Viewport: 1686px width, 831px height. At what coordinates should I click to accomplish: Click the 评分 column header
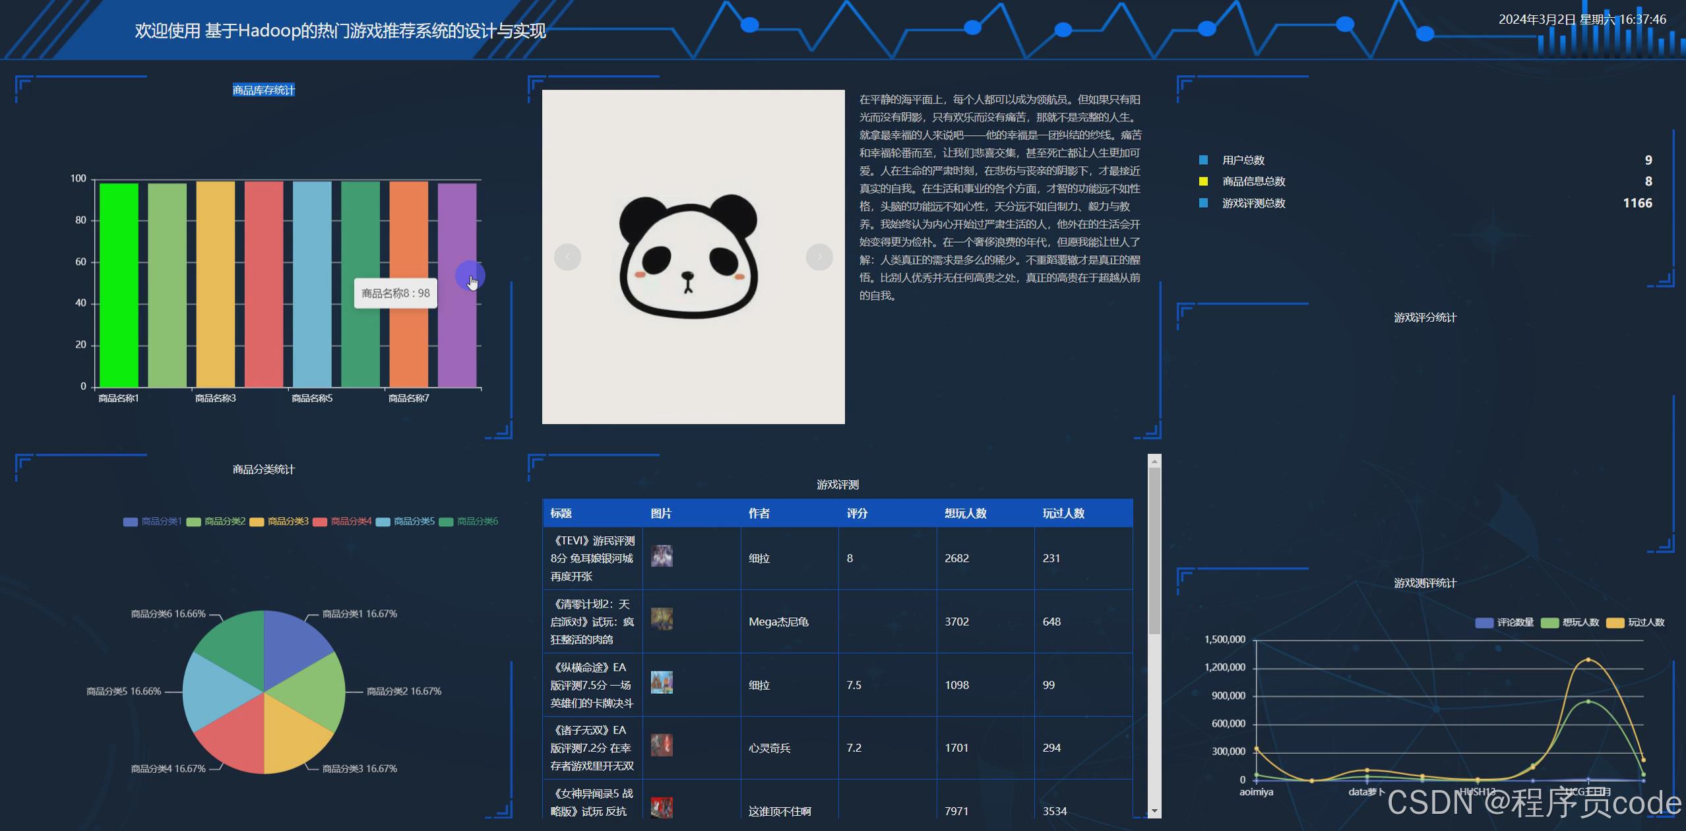point(857,514)
